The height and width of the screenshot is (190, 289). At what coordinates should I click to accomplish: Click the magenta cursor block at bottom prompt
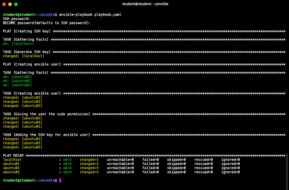tap(60, 180)
